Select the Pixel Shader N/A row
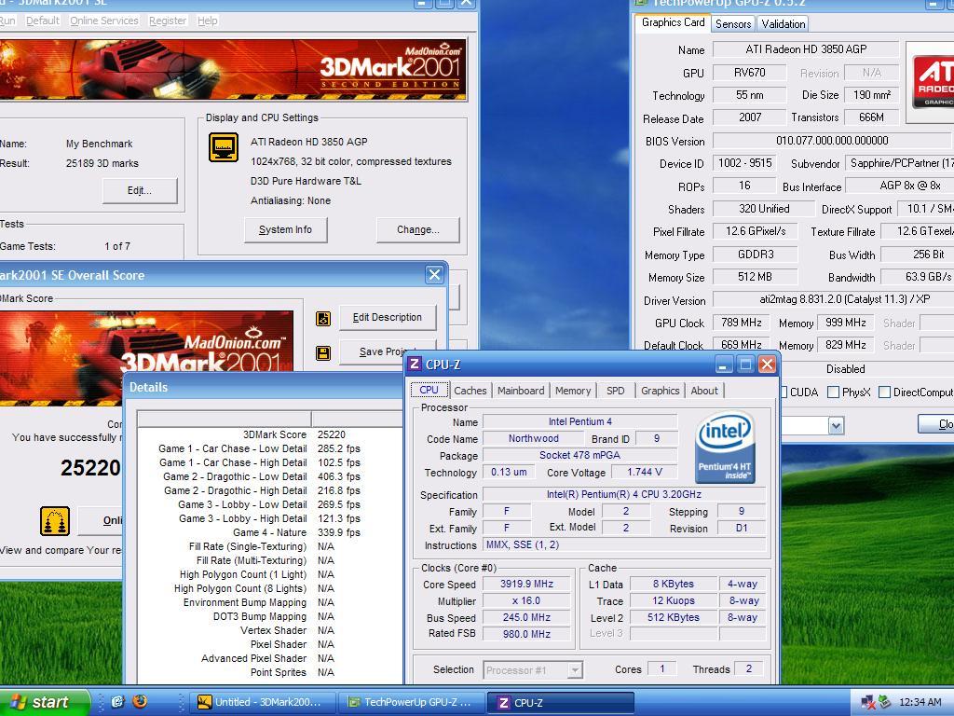The image size is (954, 716). pyautogui.click(x=269, y=645)
